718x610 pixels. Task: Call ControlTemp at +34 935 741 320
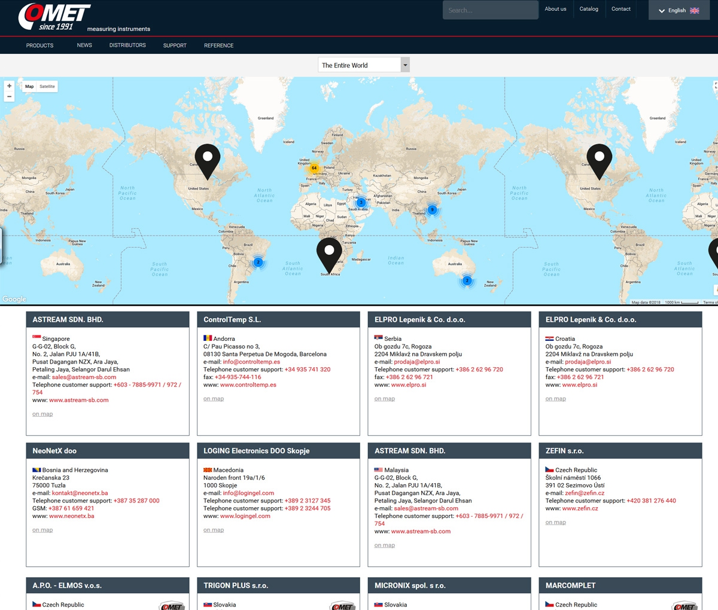[308, 370]
